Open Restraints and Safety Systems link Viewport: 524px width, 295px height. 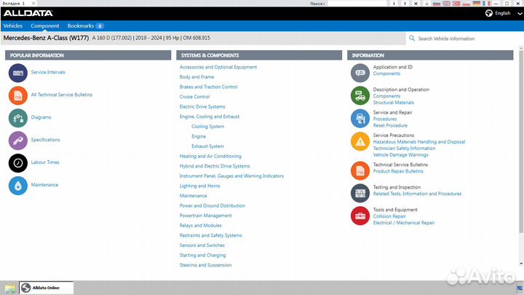tap(210, 235)
